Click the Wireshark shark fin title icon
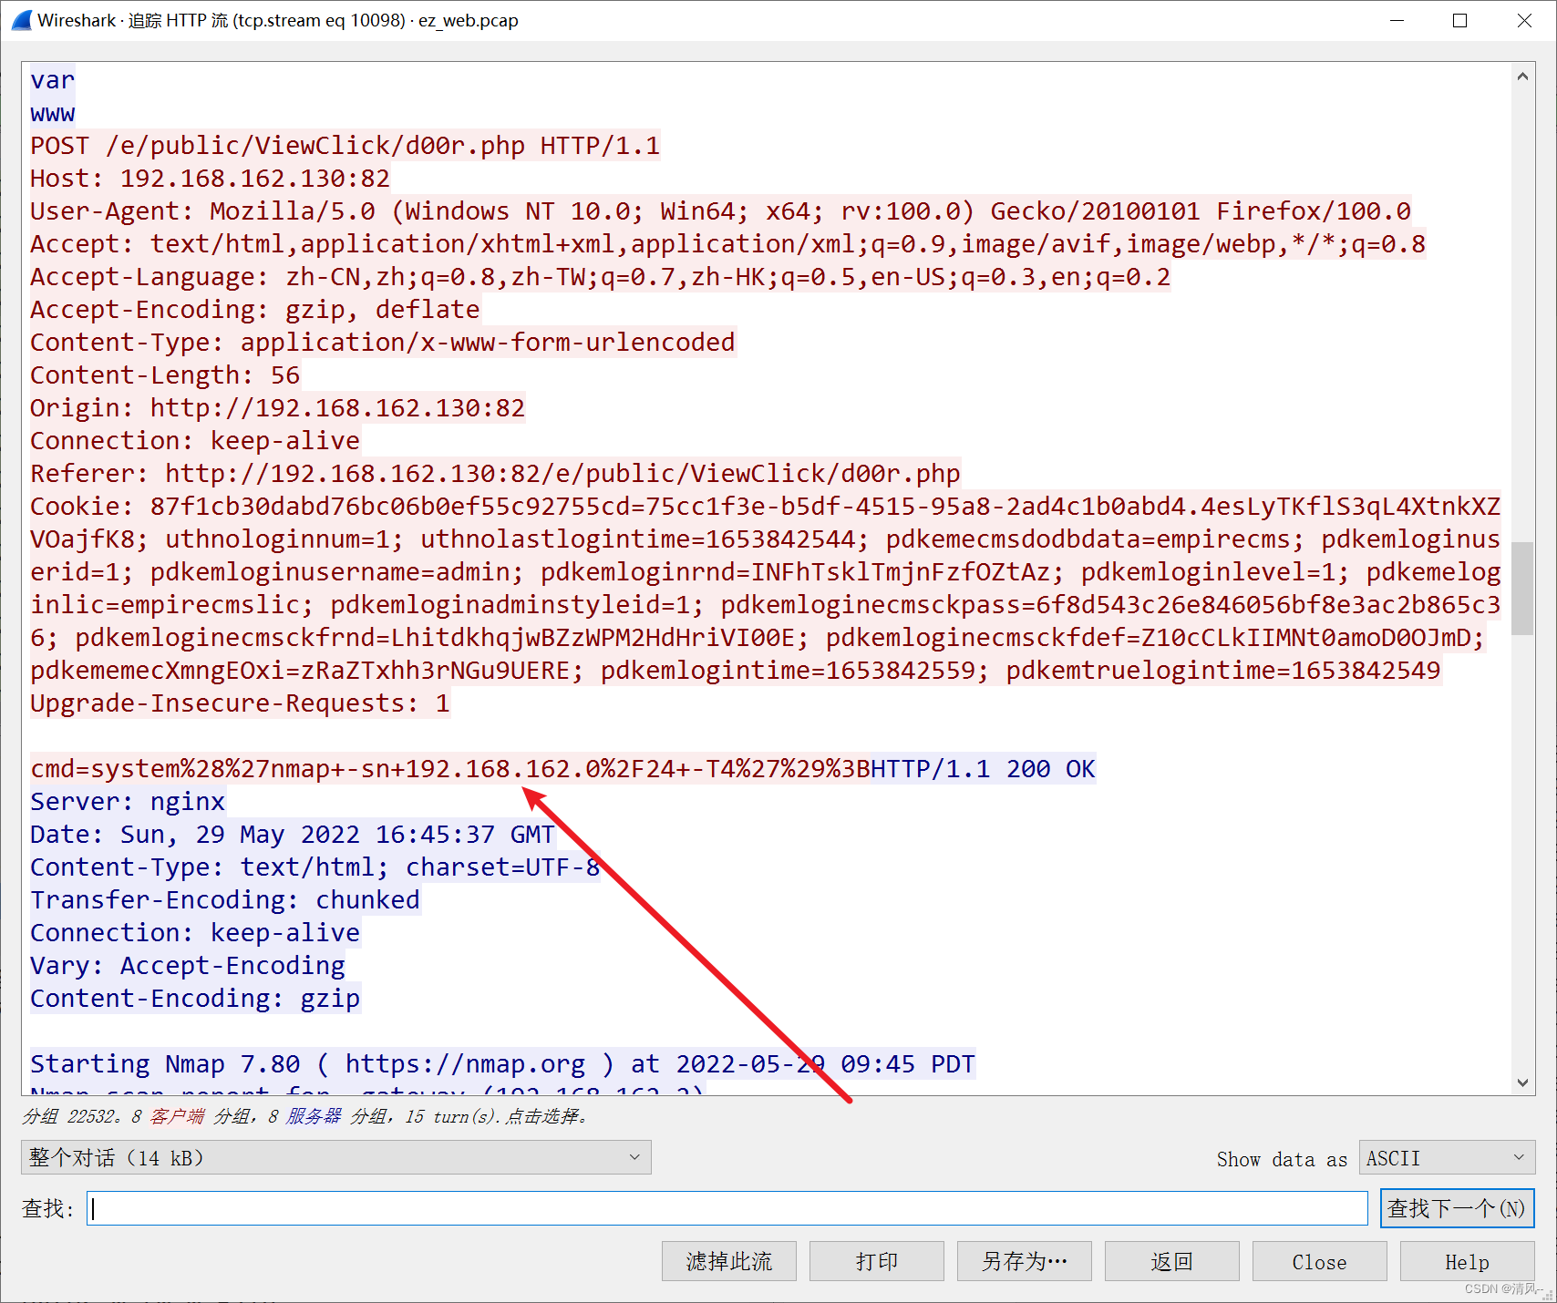This screenshot has width=1557, height=1303. [x=21, y=20]
